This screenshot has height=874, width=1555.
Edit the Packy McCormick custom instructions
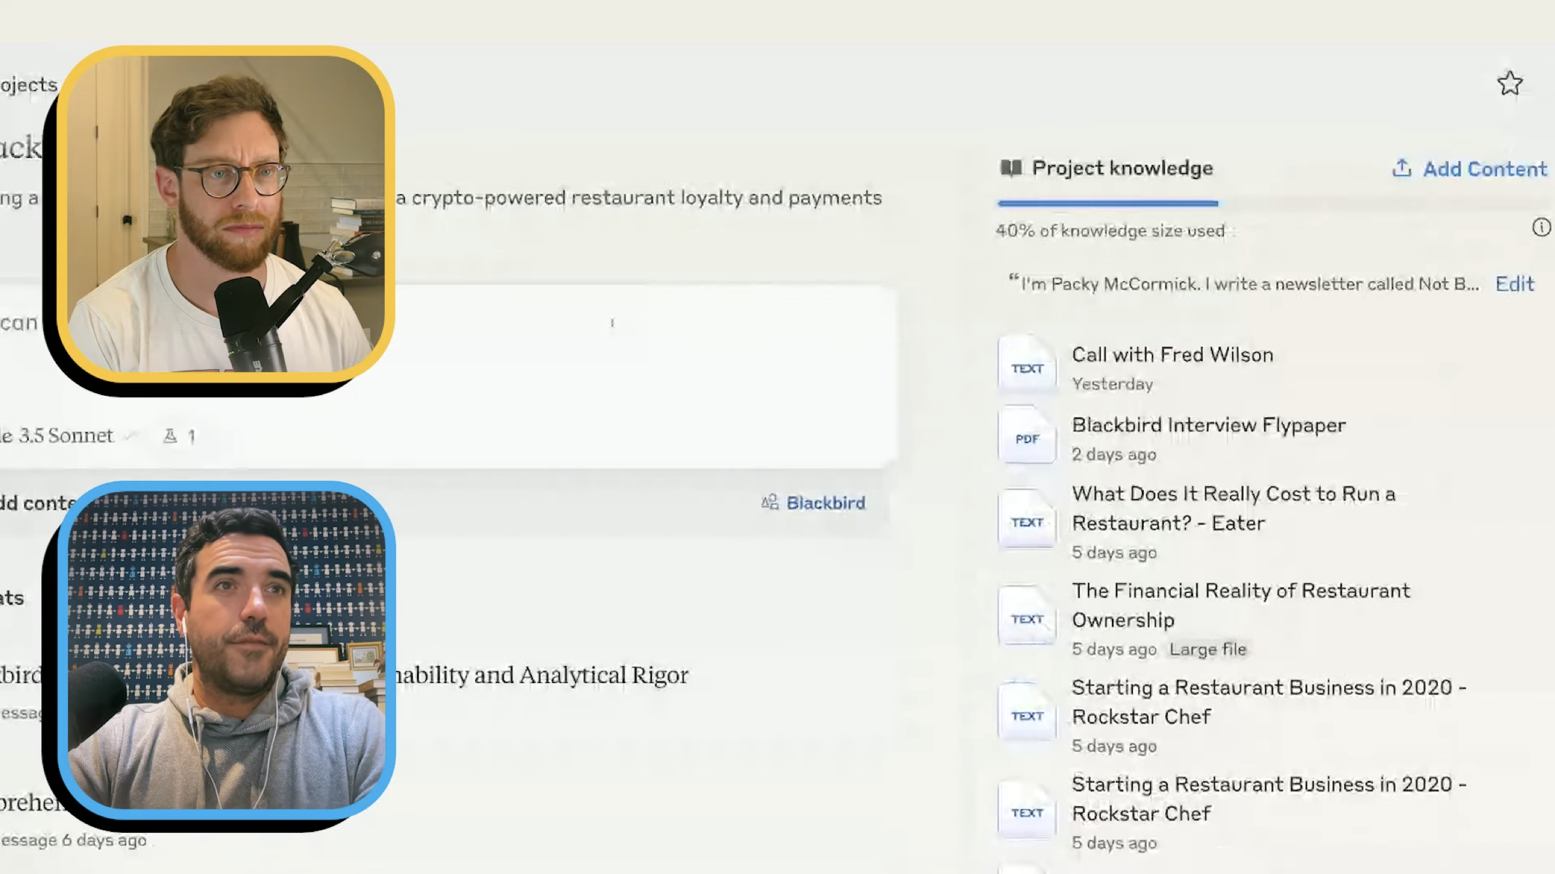click(x=1514, y=284)
